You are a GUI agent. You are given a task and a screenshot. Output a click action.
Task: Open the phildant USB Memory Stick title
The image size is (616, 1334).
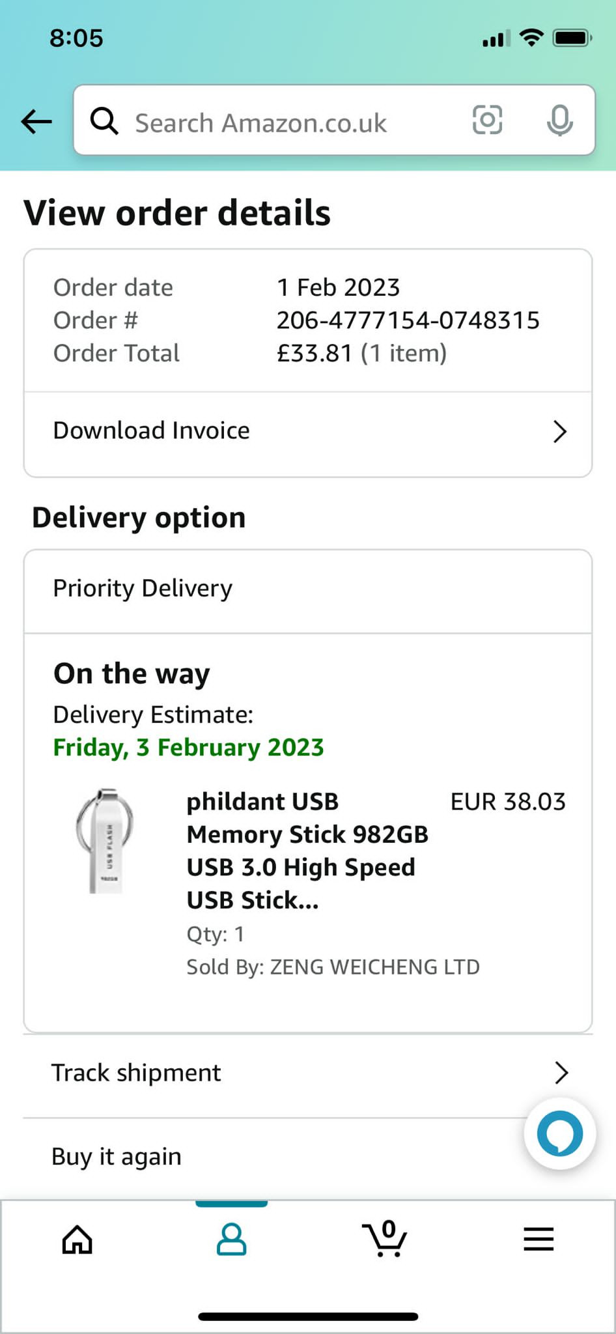click(306, 851)
